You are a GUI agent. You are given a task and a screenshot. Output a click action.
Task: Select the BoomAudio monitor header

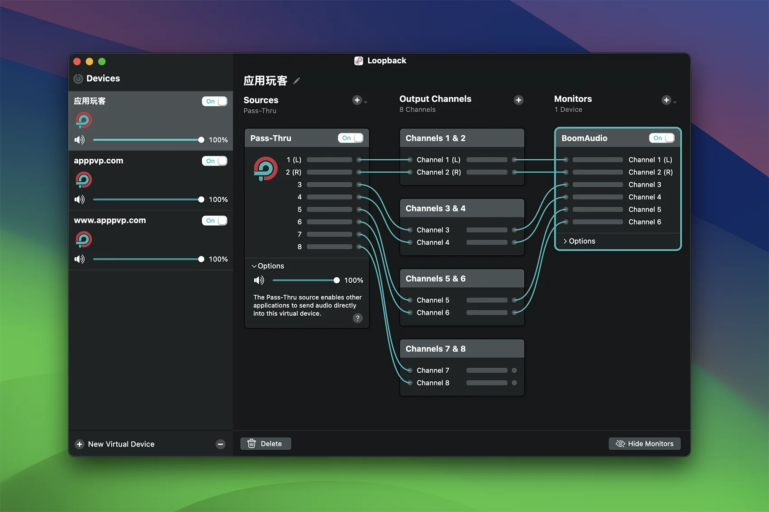click(x=617, y=138)
